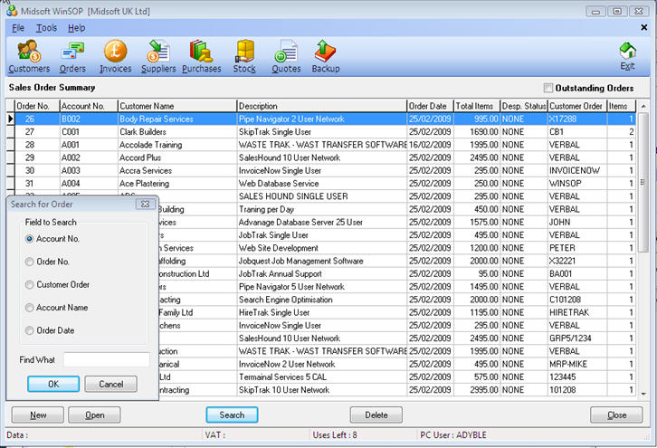Click the customer order HIRETRAK cell
This screenshot has height=448, width=657.
click(577, 312)
